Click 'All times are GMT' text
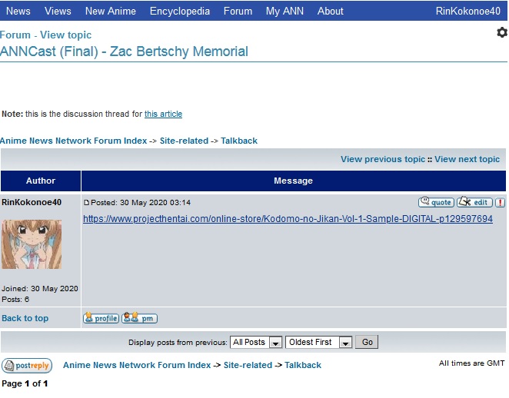The image size is (509, 398). [471, 363]
